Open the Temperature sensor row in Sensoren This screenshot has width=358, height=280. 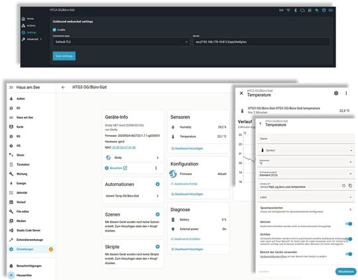(199, 136)
